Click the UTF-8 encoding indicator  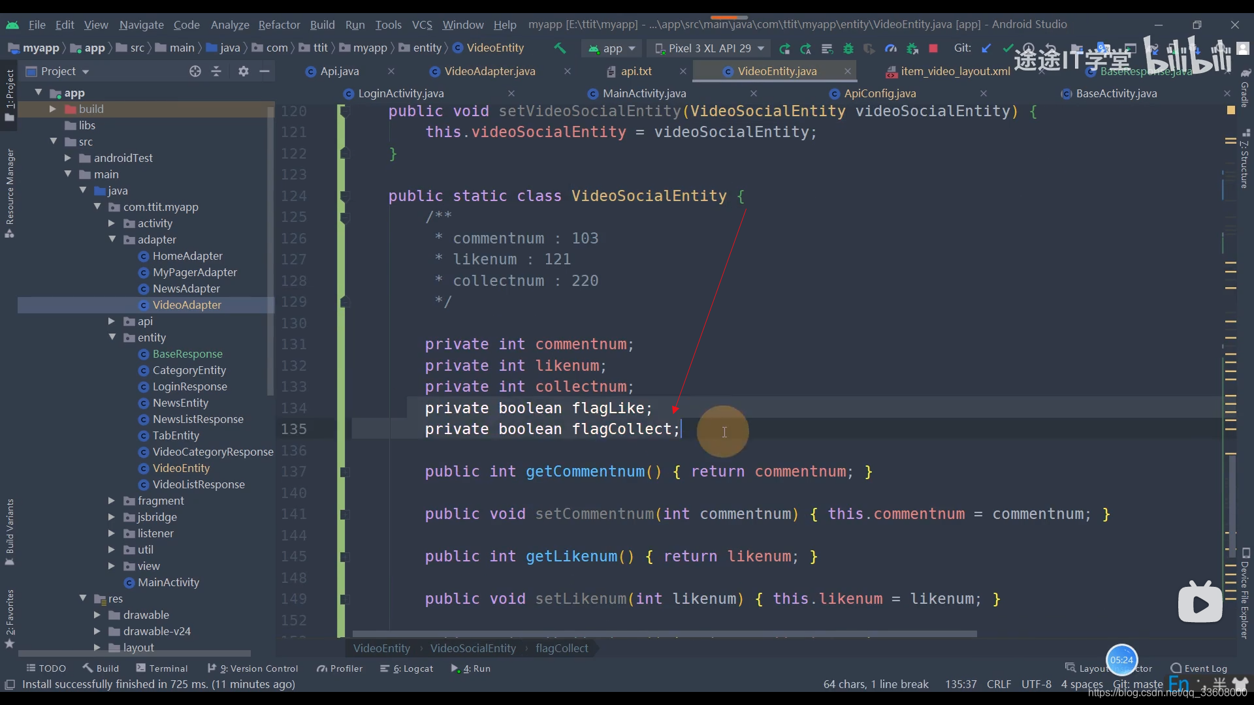coord(1036,684)
